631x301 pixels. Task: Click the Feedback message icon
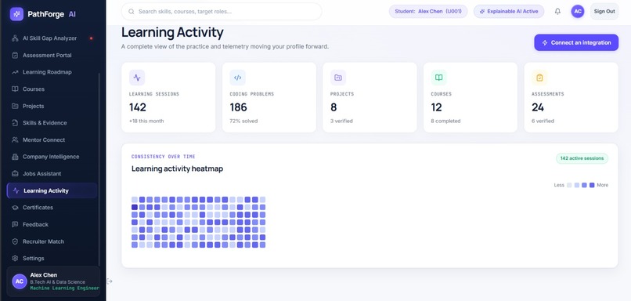click(15, 224)
